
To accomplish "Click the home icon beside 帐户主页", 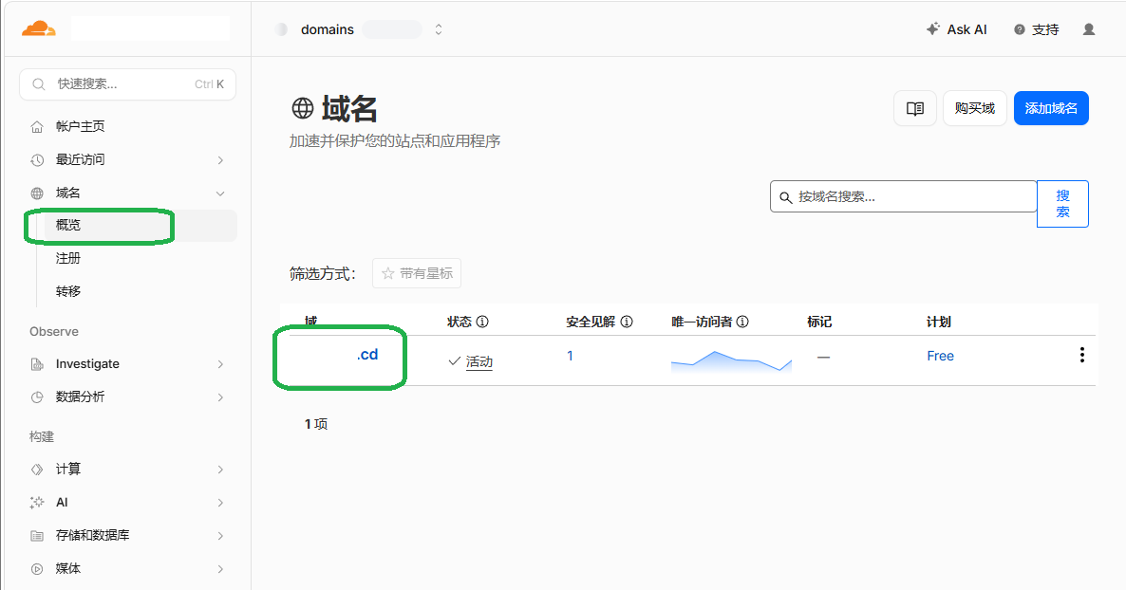I will coord(37,127).
